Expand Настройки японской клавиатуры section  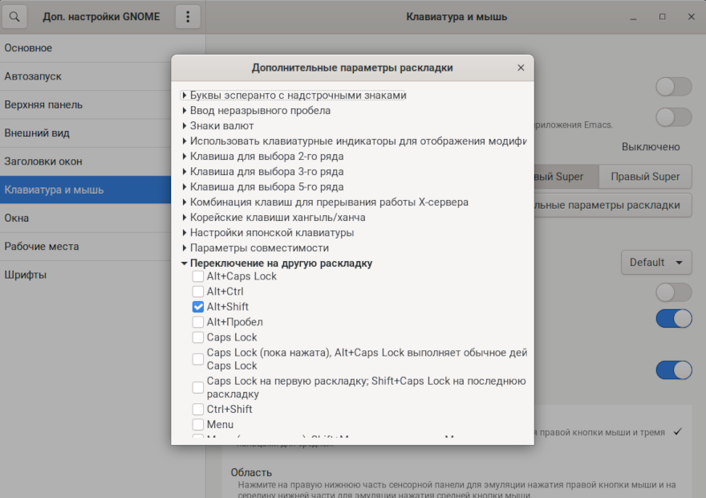click(185, 233)
